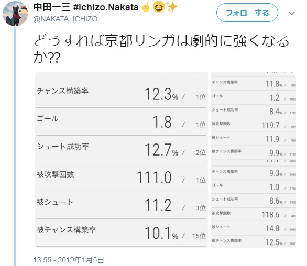Click the 被攻撃回数 111.0 row
This screenshot has height=266, width=307.
122,177
